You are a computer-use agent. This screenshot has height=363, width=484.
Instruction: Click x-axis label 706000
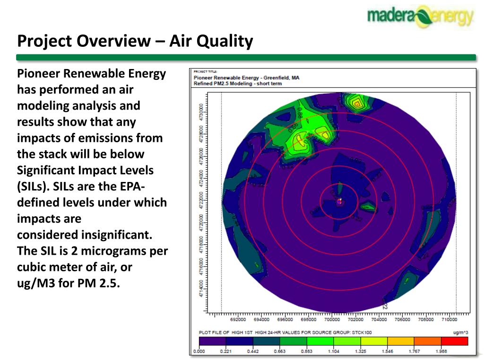pos(402,320)
